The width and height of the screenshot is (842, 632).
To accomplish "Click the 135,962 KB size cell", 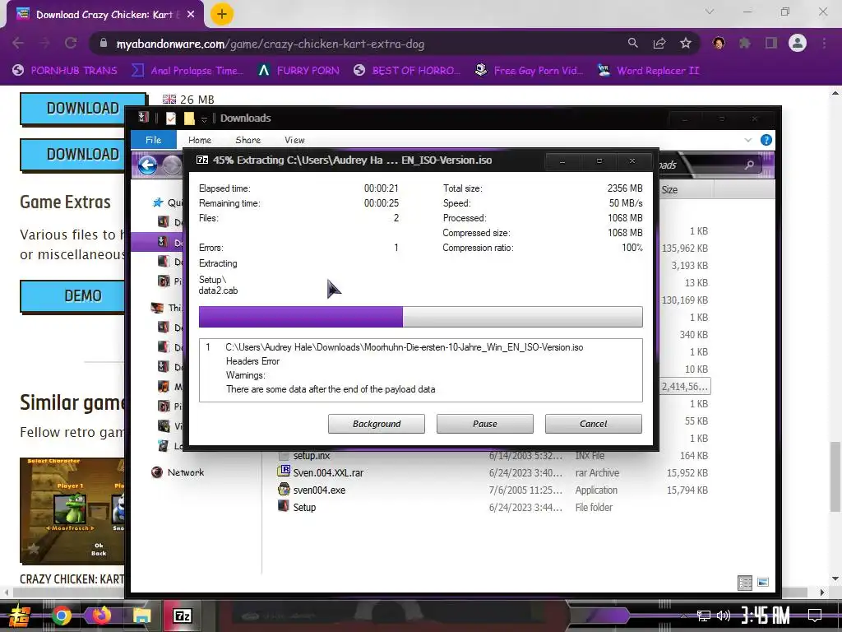I will [x=685, y=249].
